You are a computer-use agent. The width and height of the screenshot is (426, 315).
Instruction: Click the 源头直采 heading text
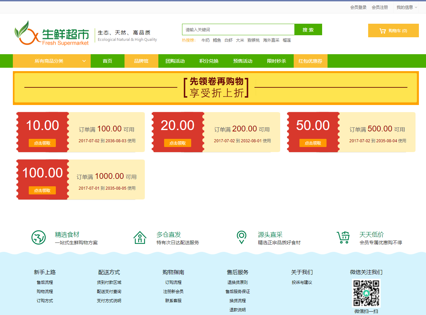point(270,235)
